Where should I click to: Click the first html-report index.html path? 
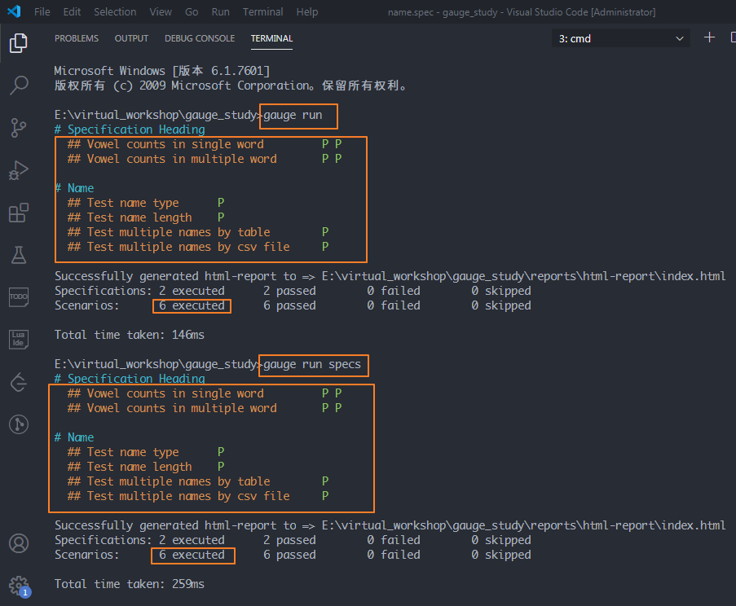point(523,276)
